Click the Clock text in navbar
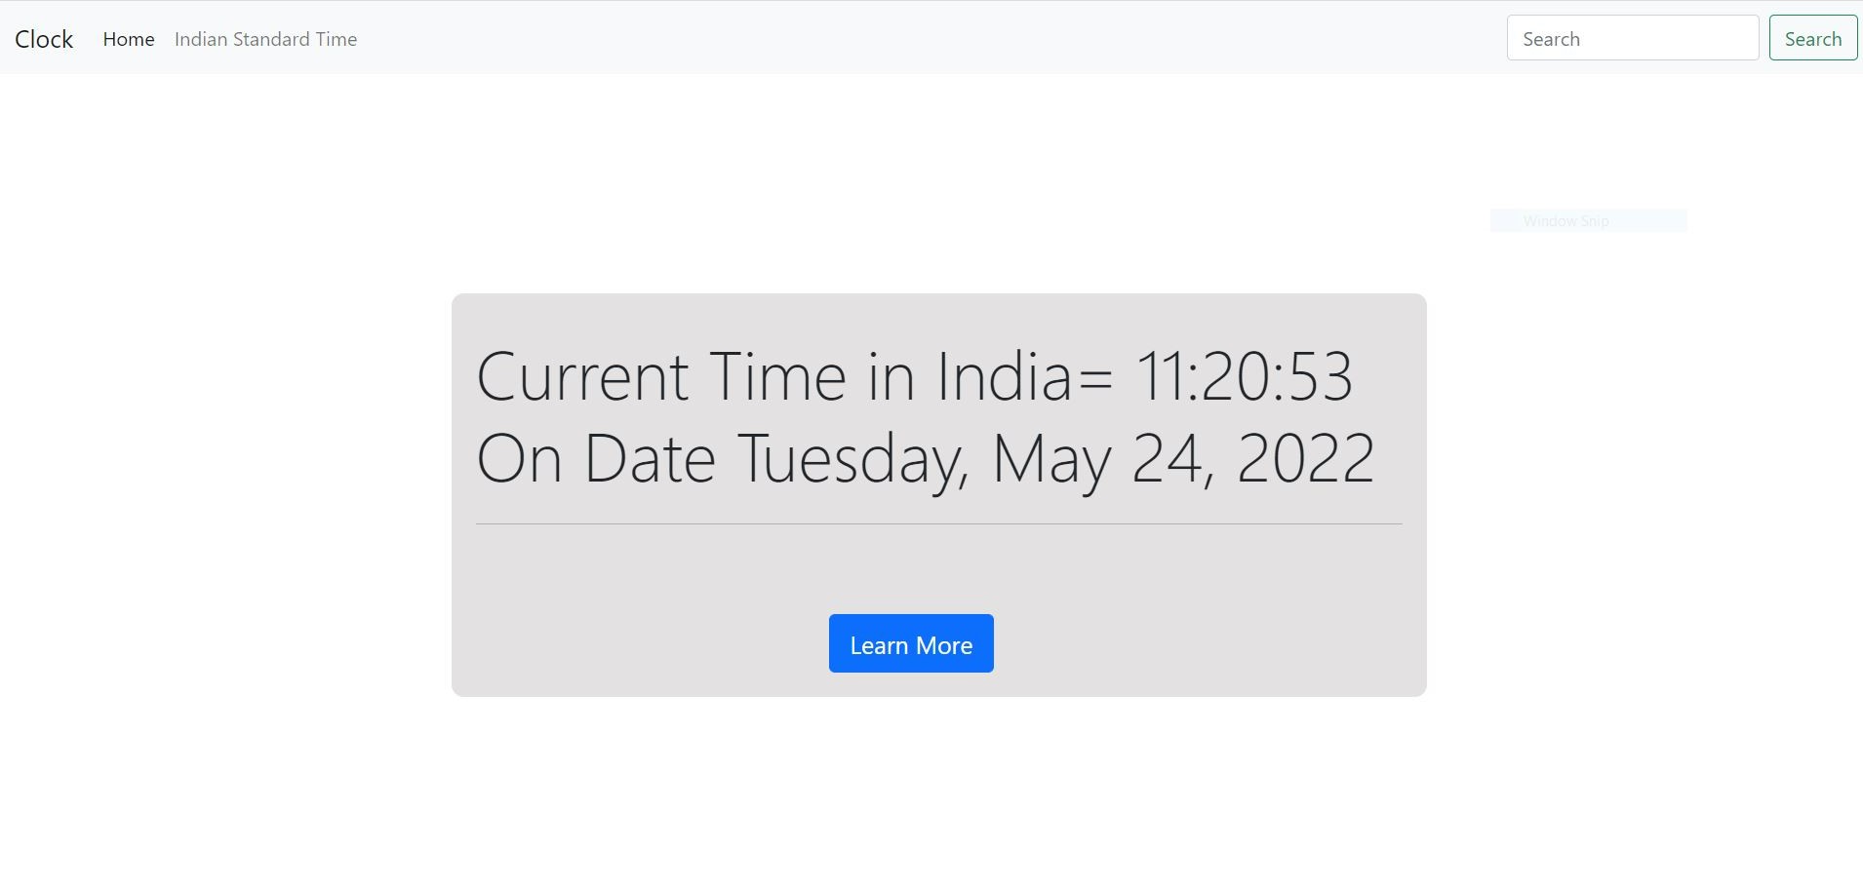This screenshot has height=888, width=1863. click(43, 38)
